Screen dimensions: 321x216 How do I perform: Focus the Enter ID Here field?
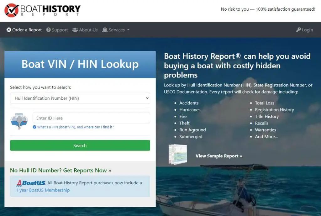(x=91, y=118)
